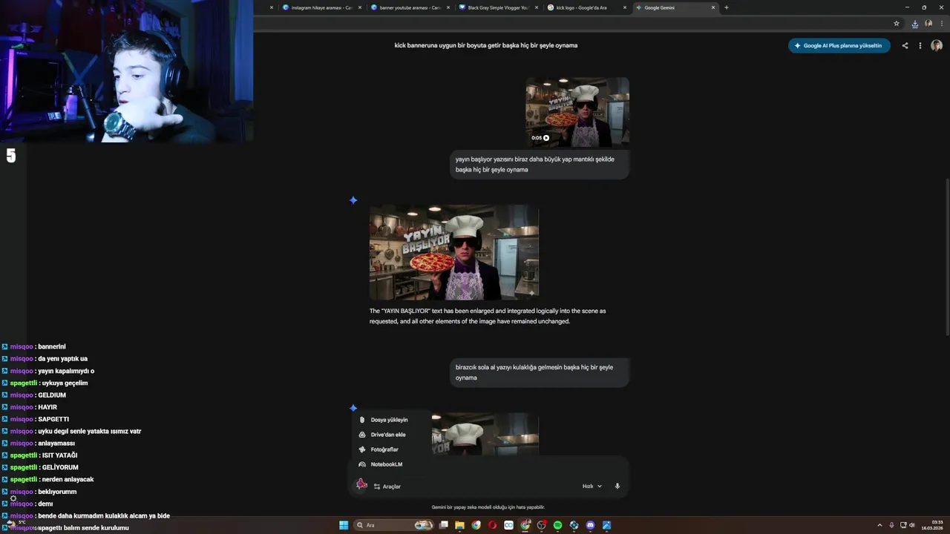Click the system tray microphone icon

tap(891, 525)
